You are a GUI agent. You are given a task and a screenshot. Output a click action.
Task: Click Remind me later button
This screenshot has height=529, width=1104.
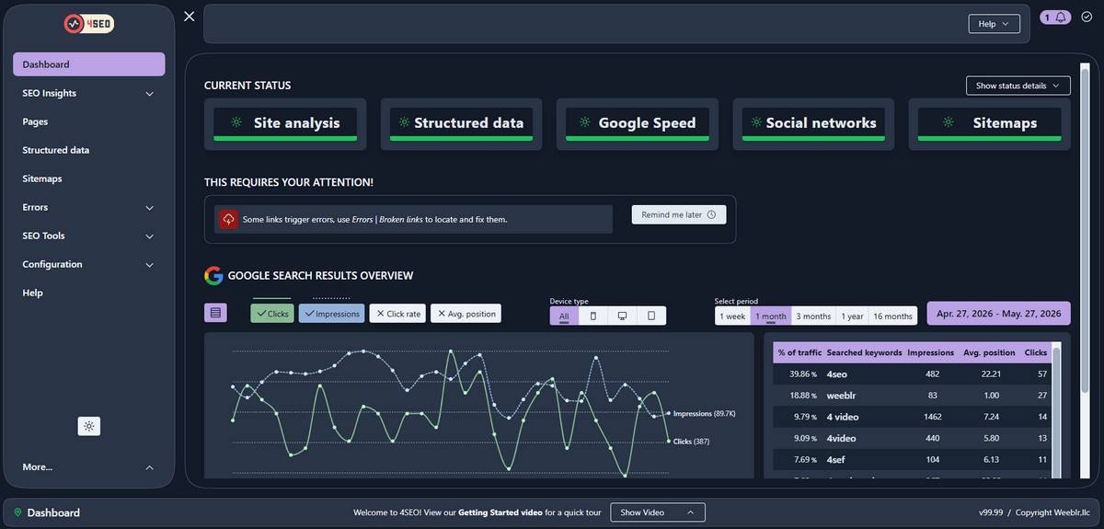point(679,214)
